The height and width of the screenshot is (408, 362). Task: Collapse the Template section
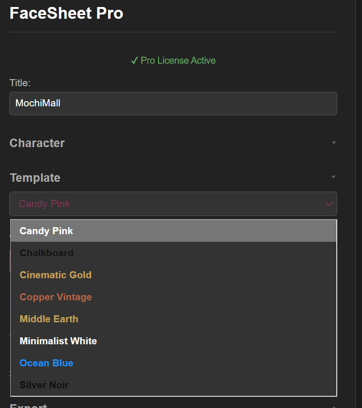[333, 177]
